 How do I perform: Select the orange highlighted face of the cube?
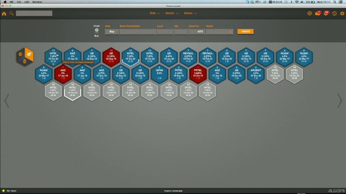pos(29,54)
